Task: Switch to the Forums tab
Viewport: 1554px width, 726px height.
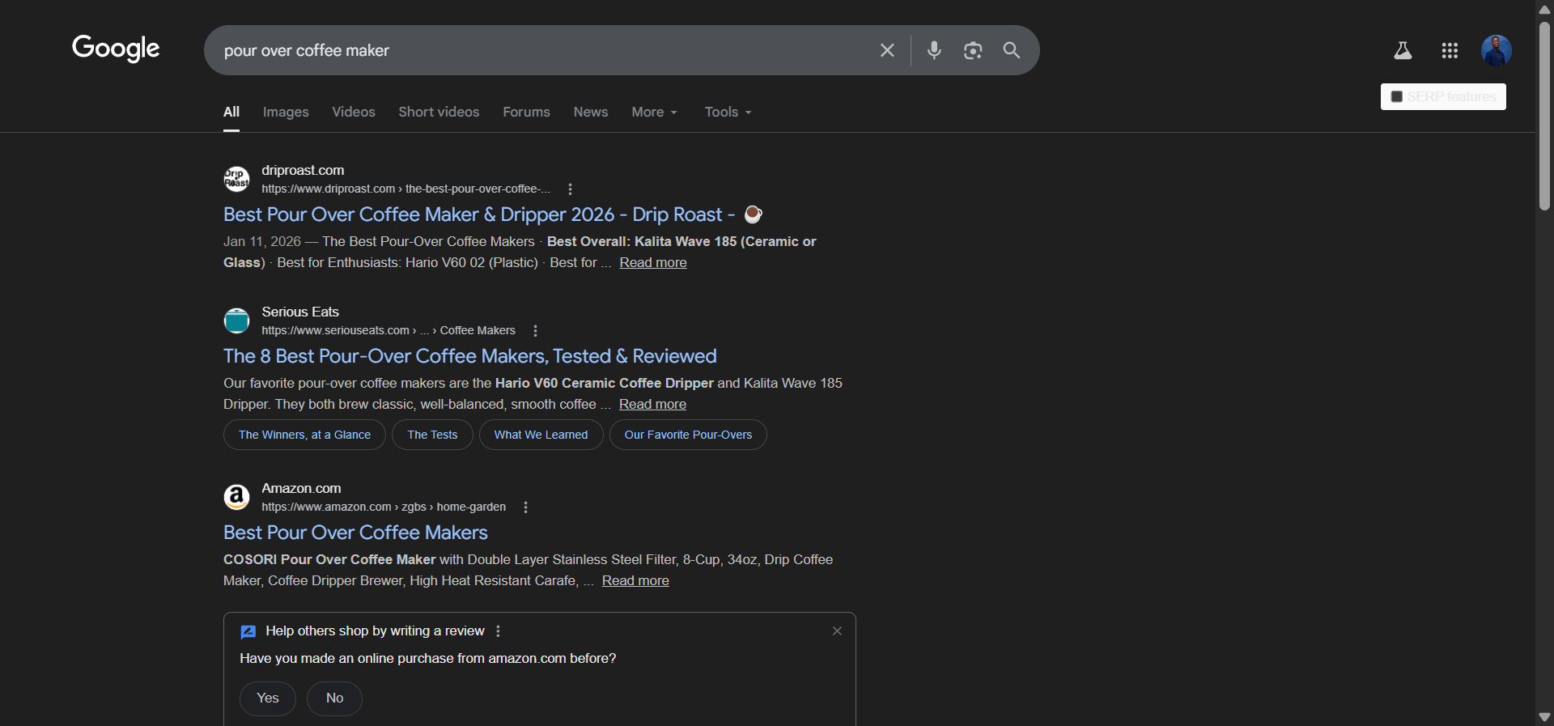Action: 526,112
